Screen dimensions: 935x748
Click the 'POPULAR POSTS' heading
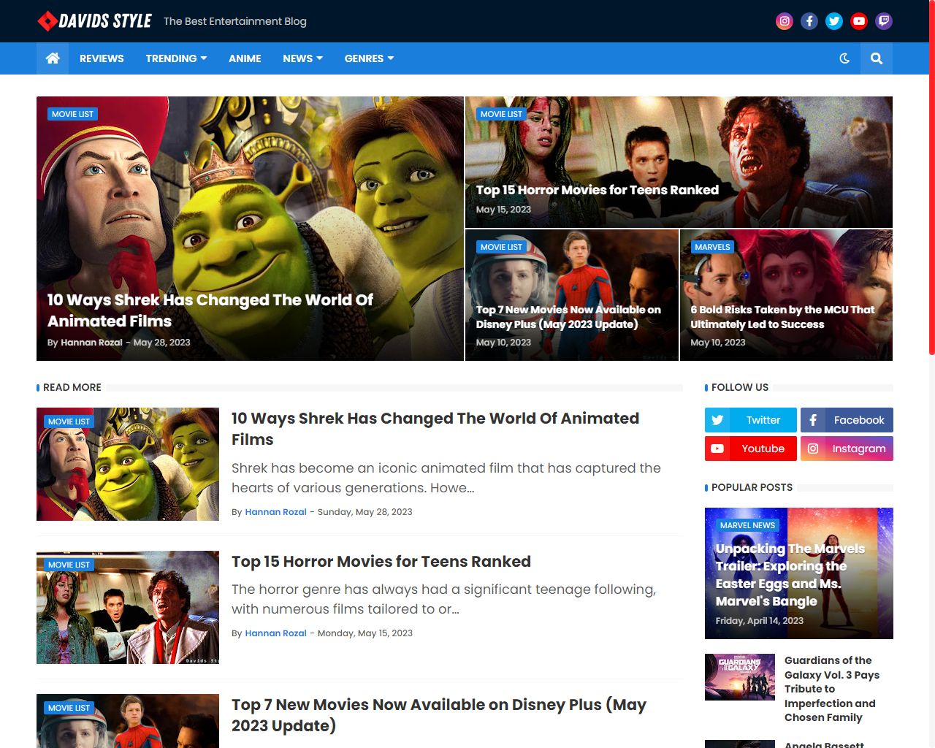pos(752,487)
